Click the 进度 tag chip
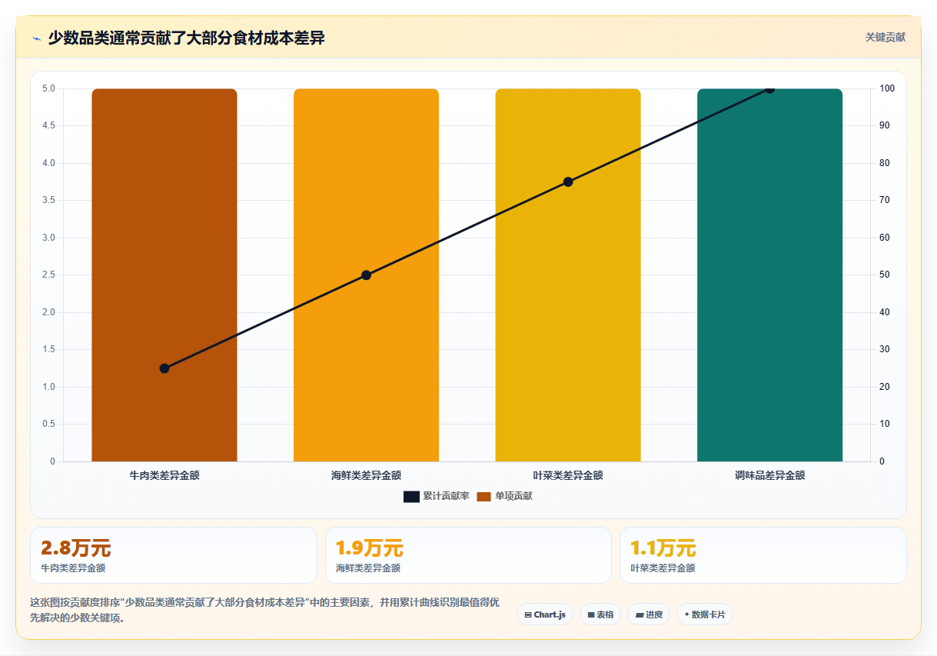 click(649, 614)
